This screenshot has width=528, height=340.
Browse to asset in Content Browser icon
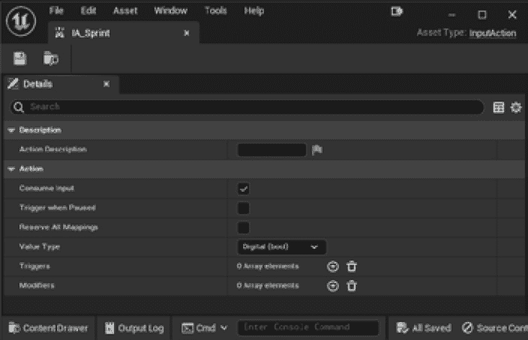(50, 58)
